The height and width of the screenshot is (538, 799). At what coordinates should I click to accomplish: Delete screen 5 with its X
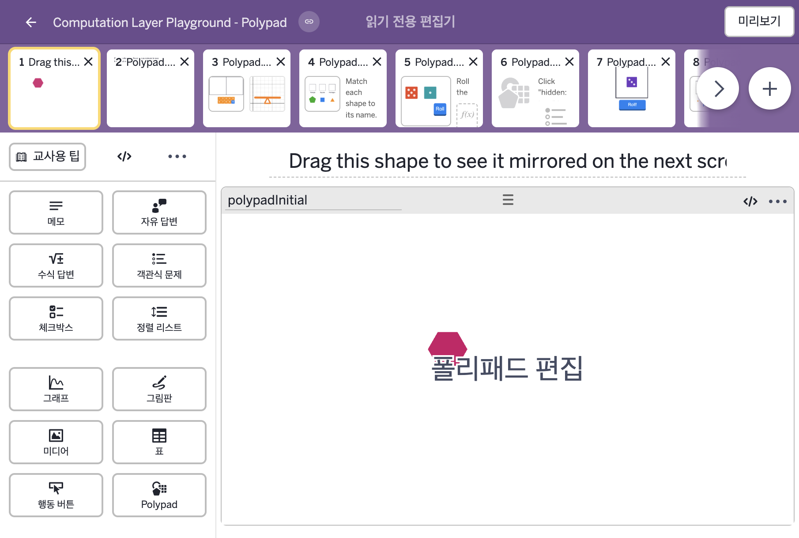pyautogui.click(x=473, y=62)
